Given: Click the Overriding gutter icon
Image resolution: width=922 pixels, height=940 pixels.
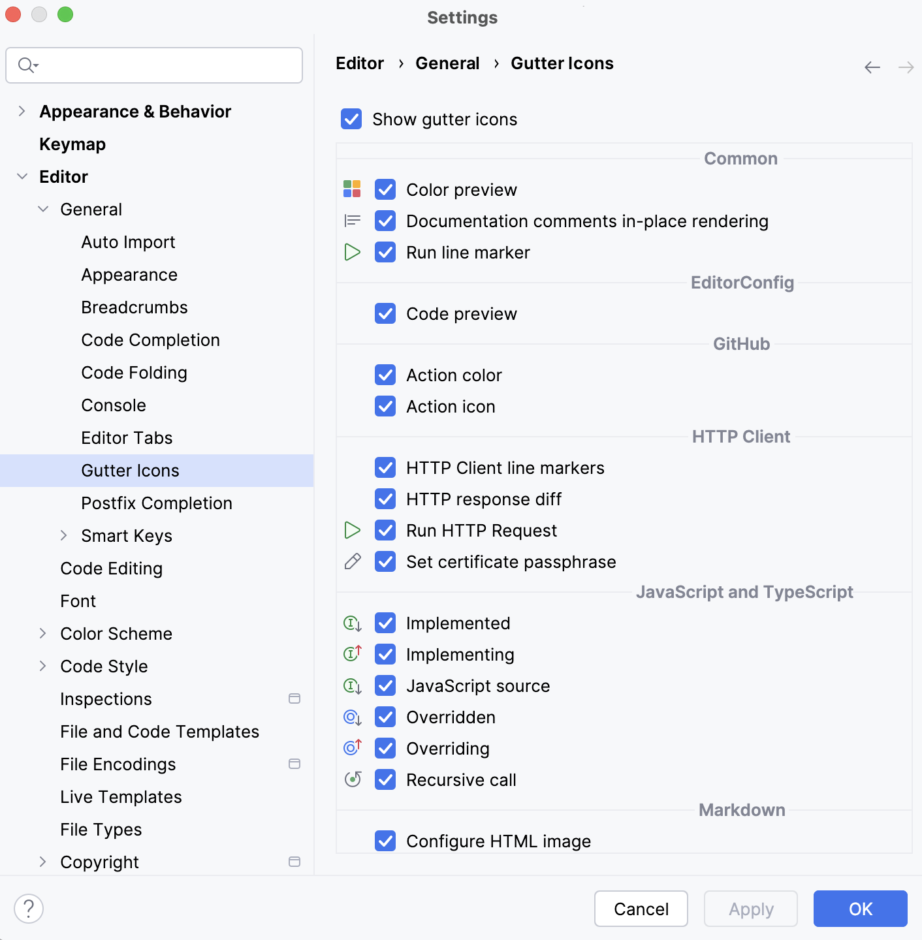Looking at the screenshot, I should [352, 748].
